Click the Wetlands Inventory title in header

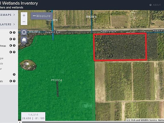click(19, 3)
